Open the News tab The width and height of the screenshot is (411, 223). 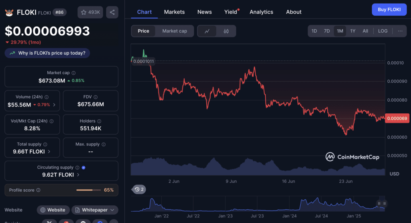click(x=204, y=12)
